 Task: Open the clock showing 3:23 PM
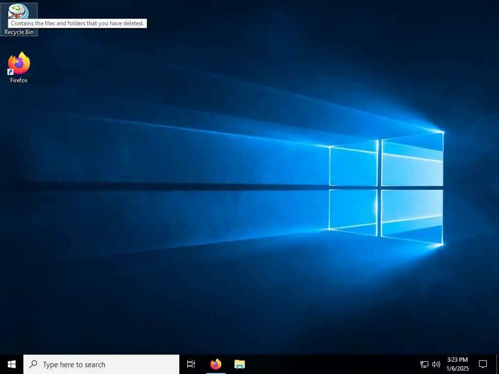pos(457,364)
